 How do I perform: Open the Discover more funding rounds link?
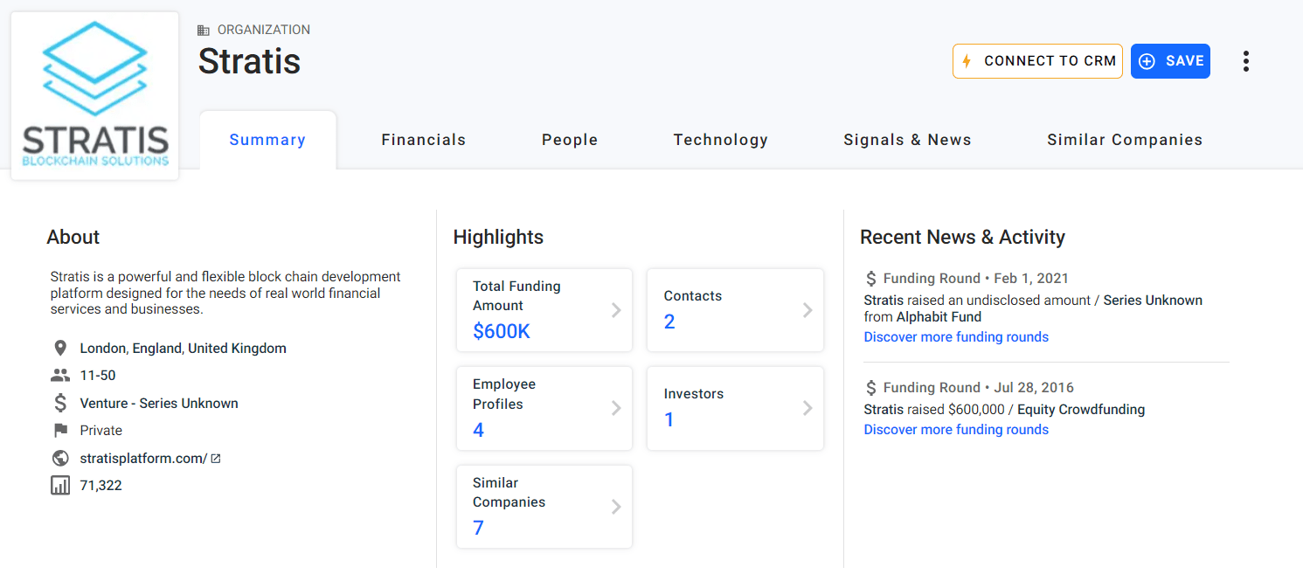pyautogui.click(x=955, y=336)
